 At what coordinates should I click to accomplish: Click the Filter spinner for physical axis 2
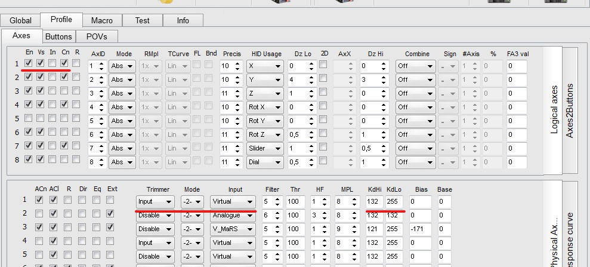pyautogui.click(x=273, y=216)
